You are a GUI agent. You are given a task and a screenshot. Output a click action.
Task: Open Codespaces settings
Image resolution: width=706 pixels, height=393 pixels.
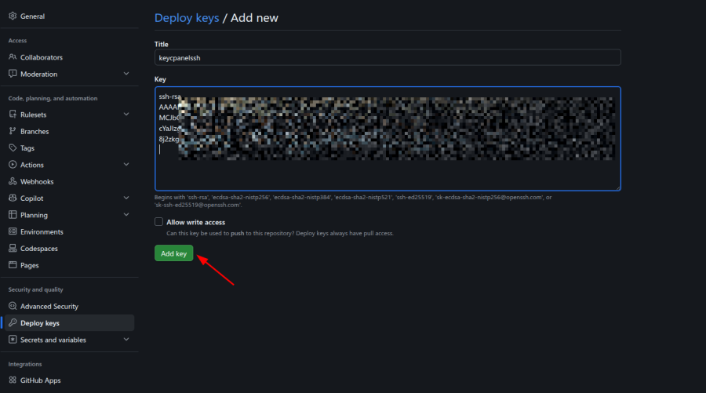(x=69, y=248)
